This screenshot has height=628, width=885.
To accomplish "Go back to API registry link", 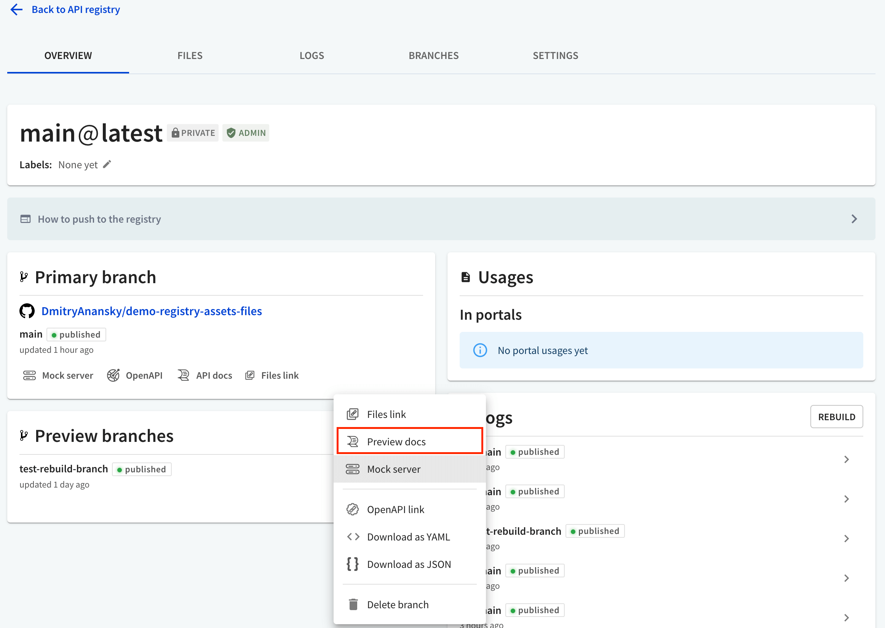I will click(75, 9).
